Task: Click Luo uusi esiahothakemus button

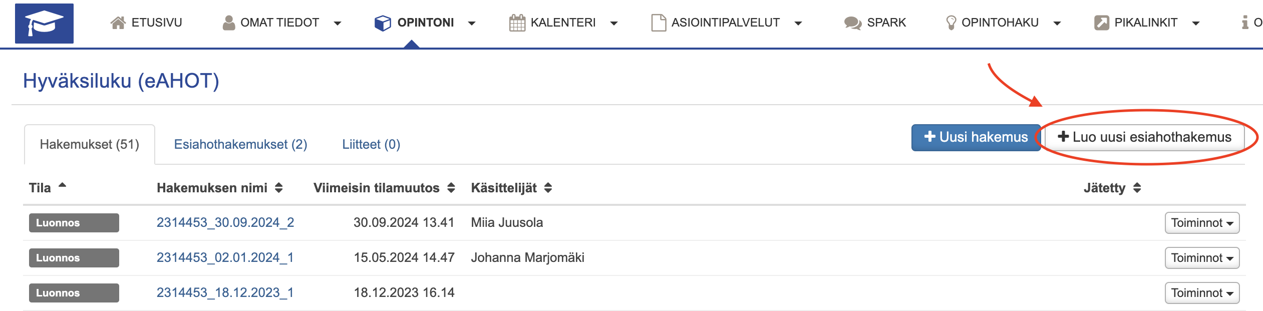Action: click(x=1144, y=137)
